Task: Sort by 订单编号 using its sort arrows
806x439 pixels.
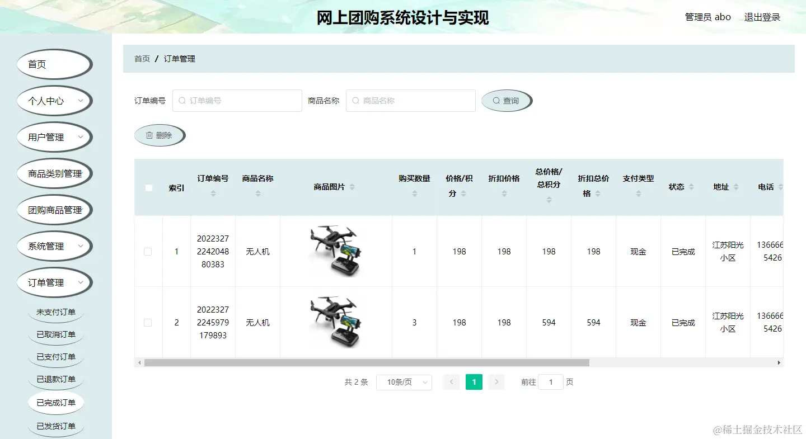Action: [x=213, y=192]
